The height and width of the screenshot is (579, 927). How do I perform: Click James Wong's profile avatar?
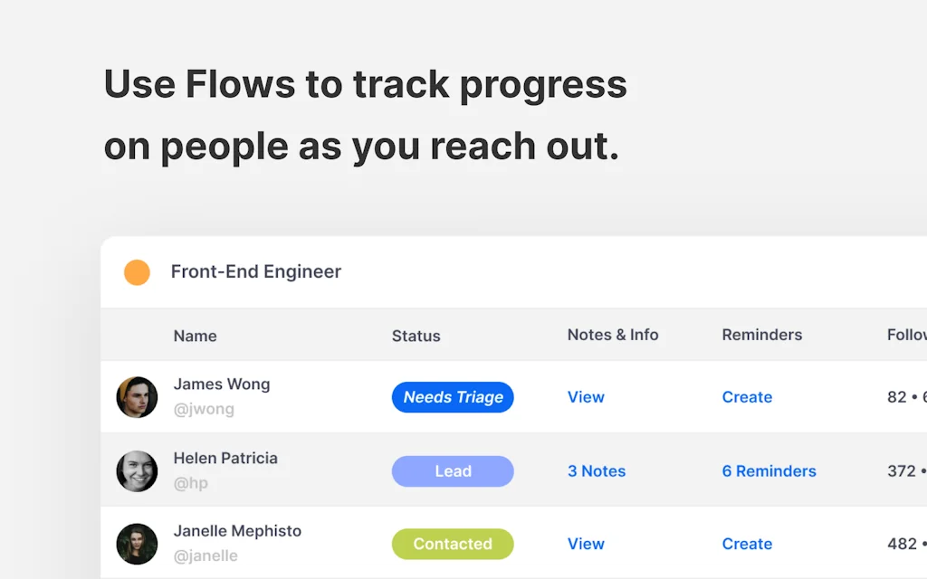(x=137, y=397)
